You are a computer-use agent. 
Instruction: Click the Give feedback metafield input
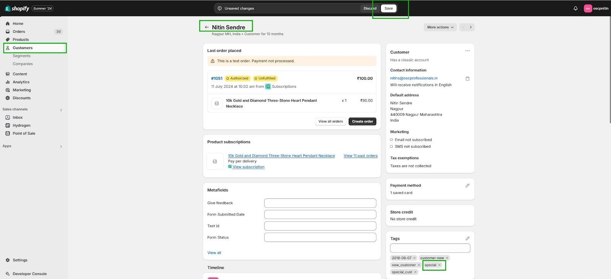(320, 203)
